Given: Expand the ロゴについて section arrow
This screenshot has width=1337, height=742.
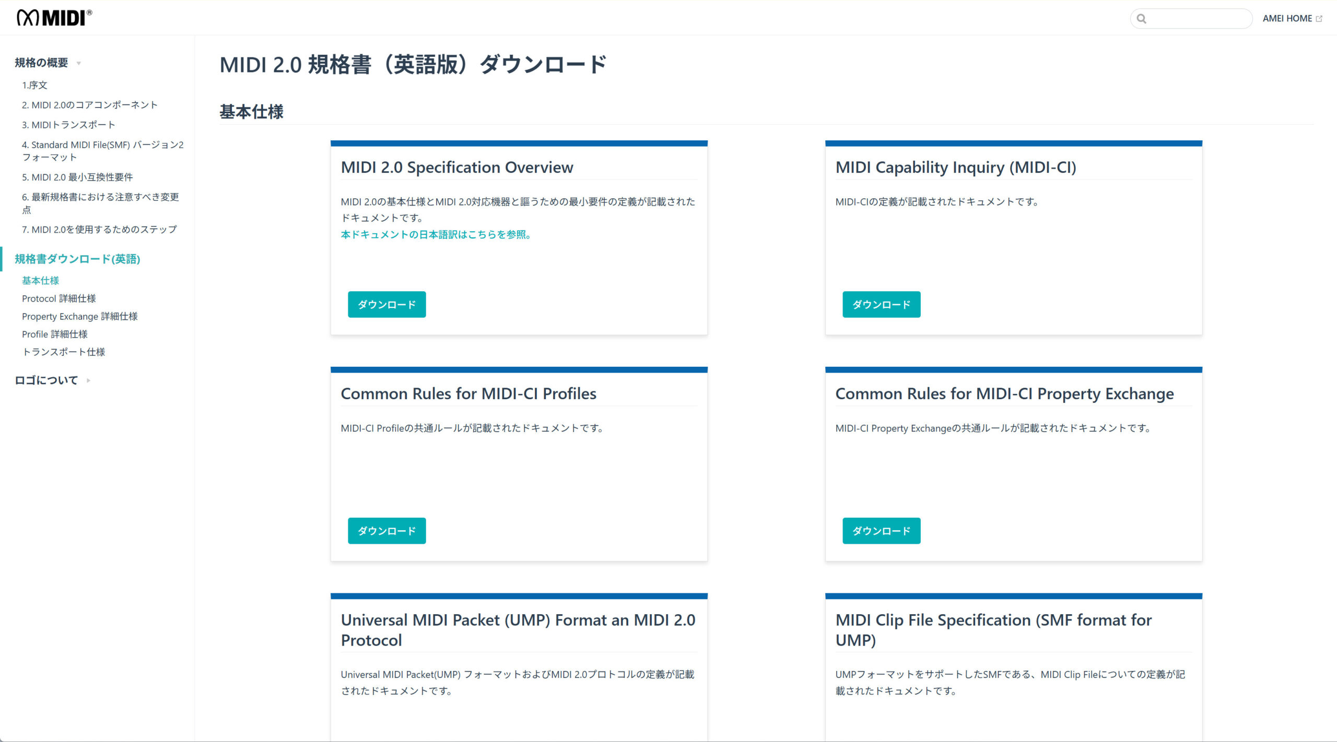Looking at the screenshot, I should point(88,380).
